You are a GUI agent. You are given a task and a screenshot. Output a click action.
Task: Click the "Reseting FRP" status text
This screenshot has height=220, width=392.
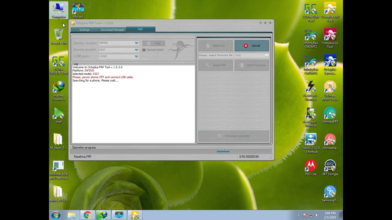coord(83,156)
